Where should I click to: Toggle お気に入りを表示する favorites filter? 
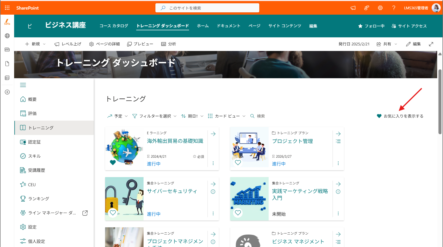[x=400, y=116]
